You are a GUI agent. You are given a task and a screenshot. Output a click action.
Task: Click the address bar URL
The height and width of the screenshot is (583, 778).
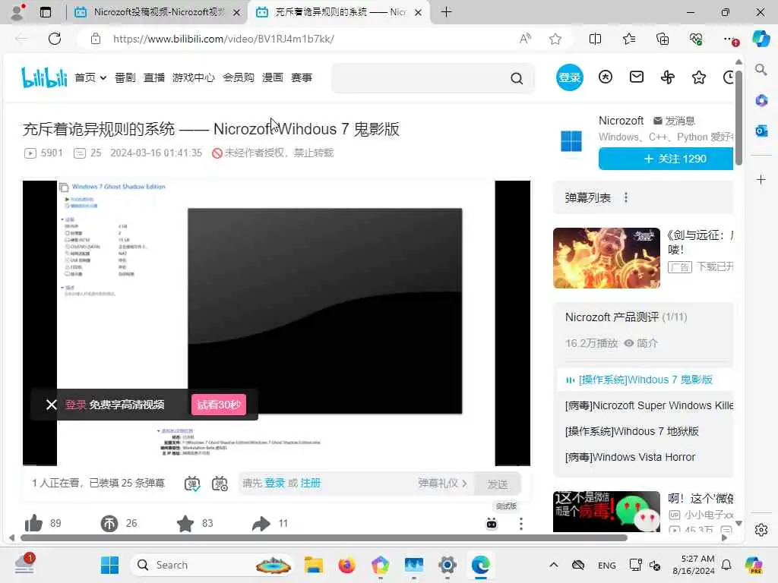point(223,39)
